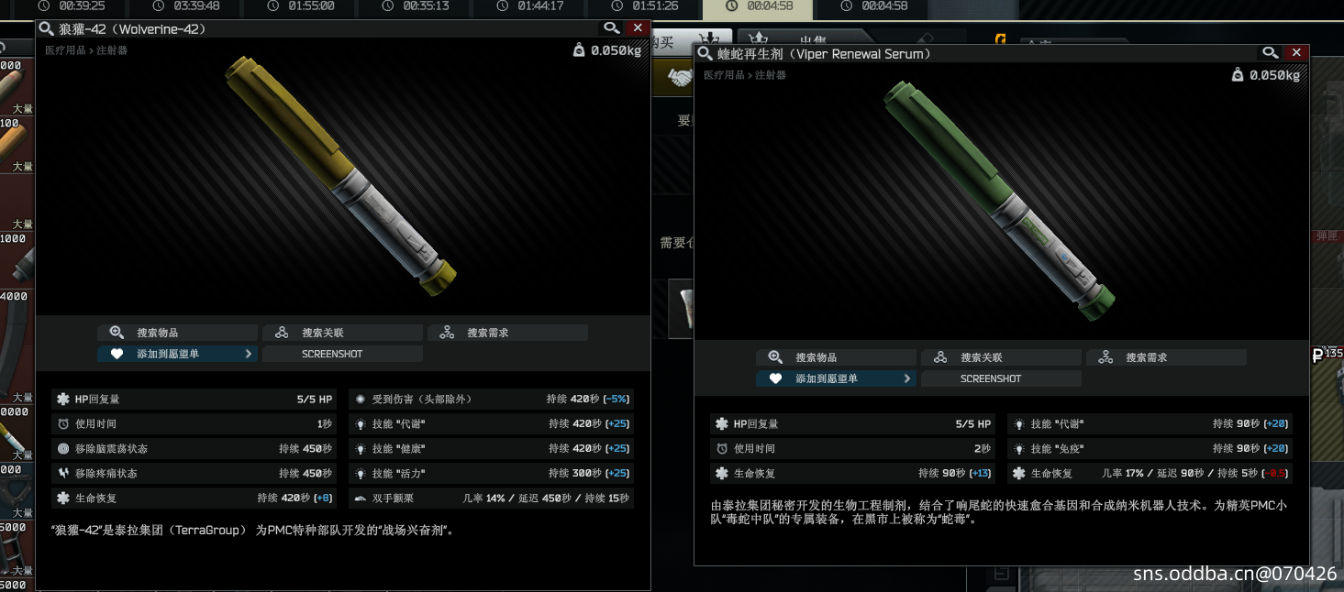The image size is (1344, 592).
Task: Open 医疗用品 breadcrumb in Viper Serum window
Action: click(724, 75)
